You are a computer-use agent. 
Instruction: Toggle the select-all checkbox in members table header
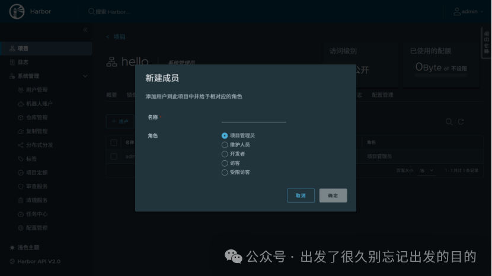114,142
